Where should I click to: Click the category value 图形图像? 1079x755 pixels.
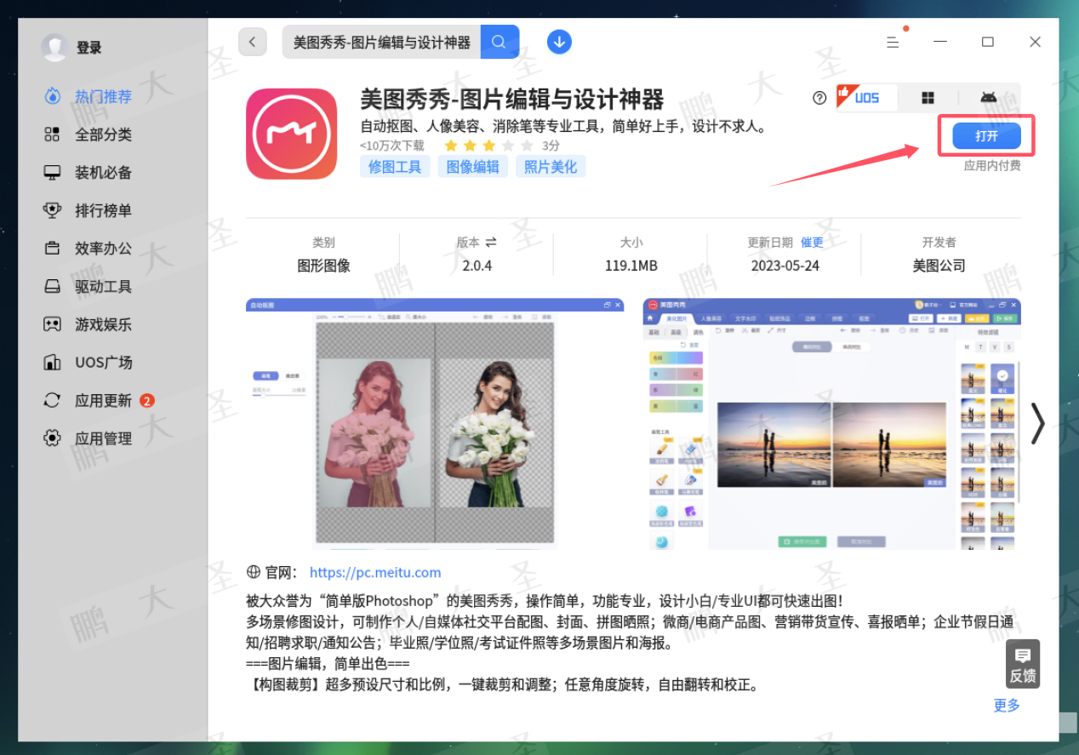[x=323, y=266]
